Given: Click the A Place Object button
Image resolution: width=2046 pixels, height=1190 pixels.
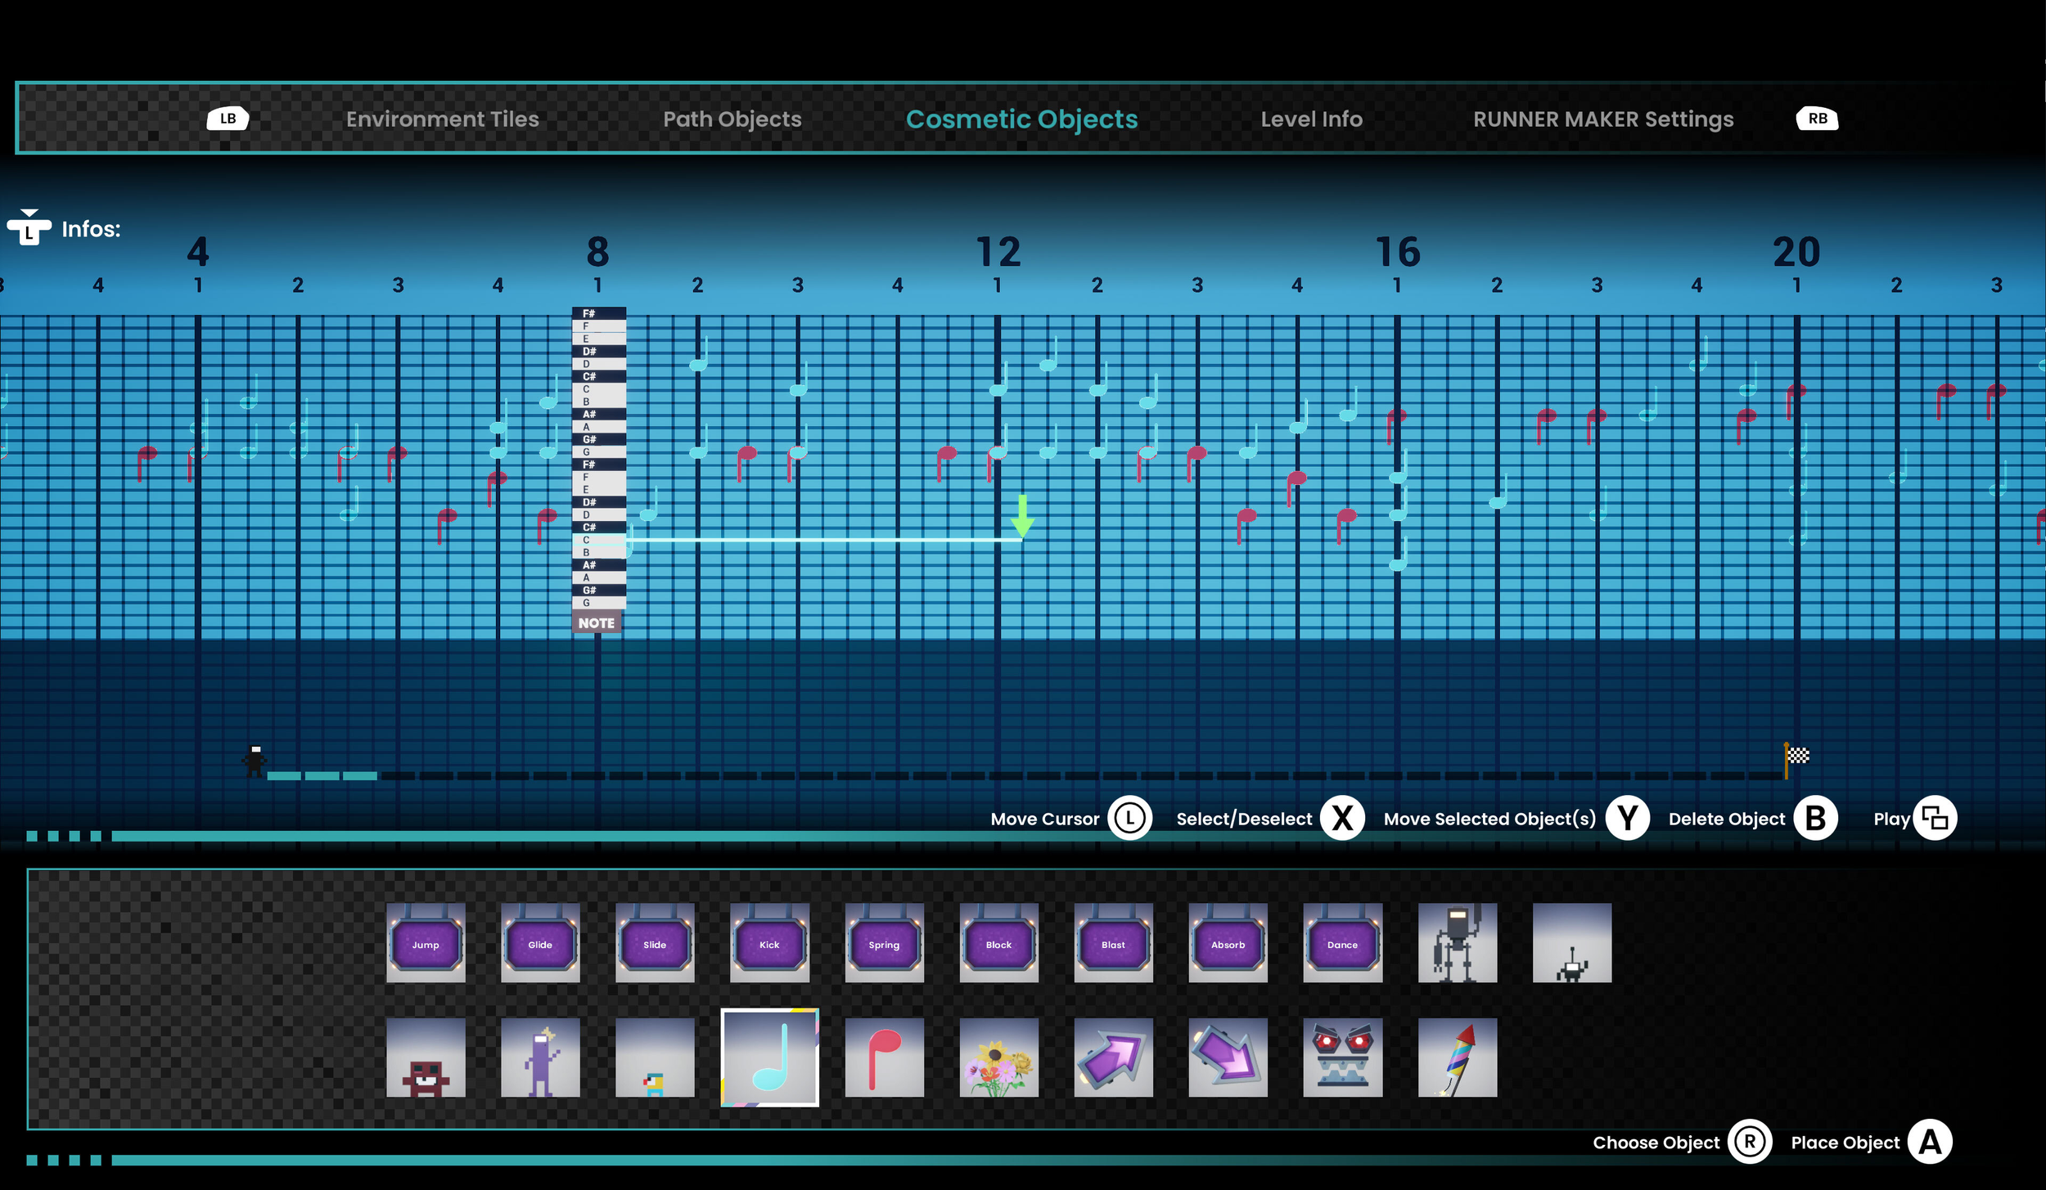Looking at the screenshot, I should click(x=1929, y=1142).
